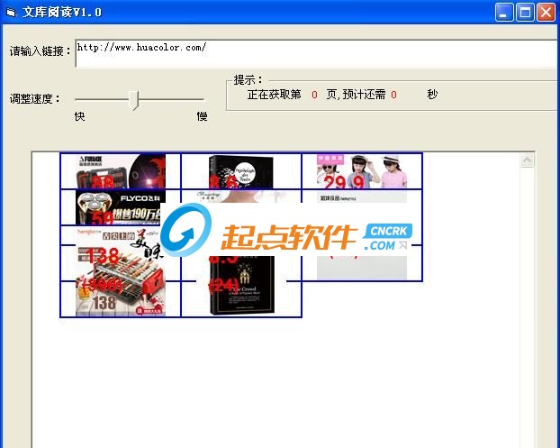Close the 文库阅读V1.0 window
This screenshot has width=560, height=448.
point(546,12)
